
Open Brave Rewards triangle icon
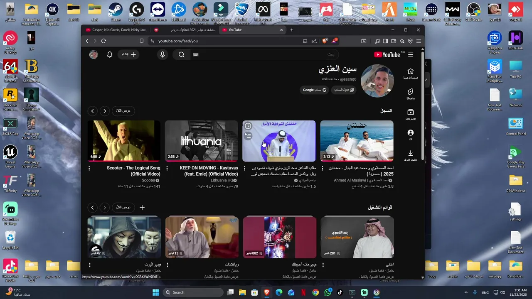[x=334, y=41]
